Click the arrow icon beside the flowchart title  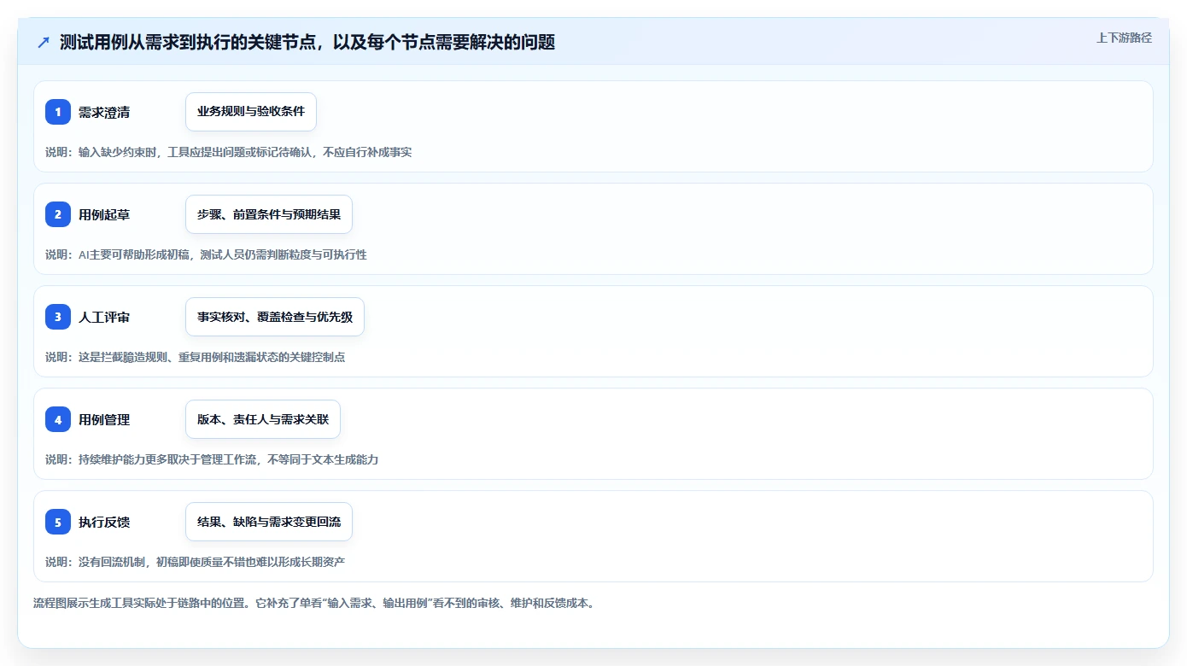(x=44, y=43)
